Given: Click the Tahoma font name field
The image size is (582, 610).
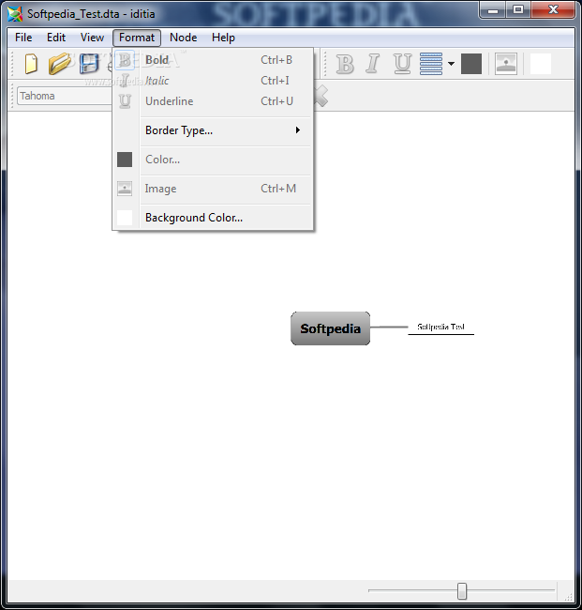Looking at the screenshot, I should tap(65, 96).
